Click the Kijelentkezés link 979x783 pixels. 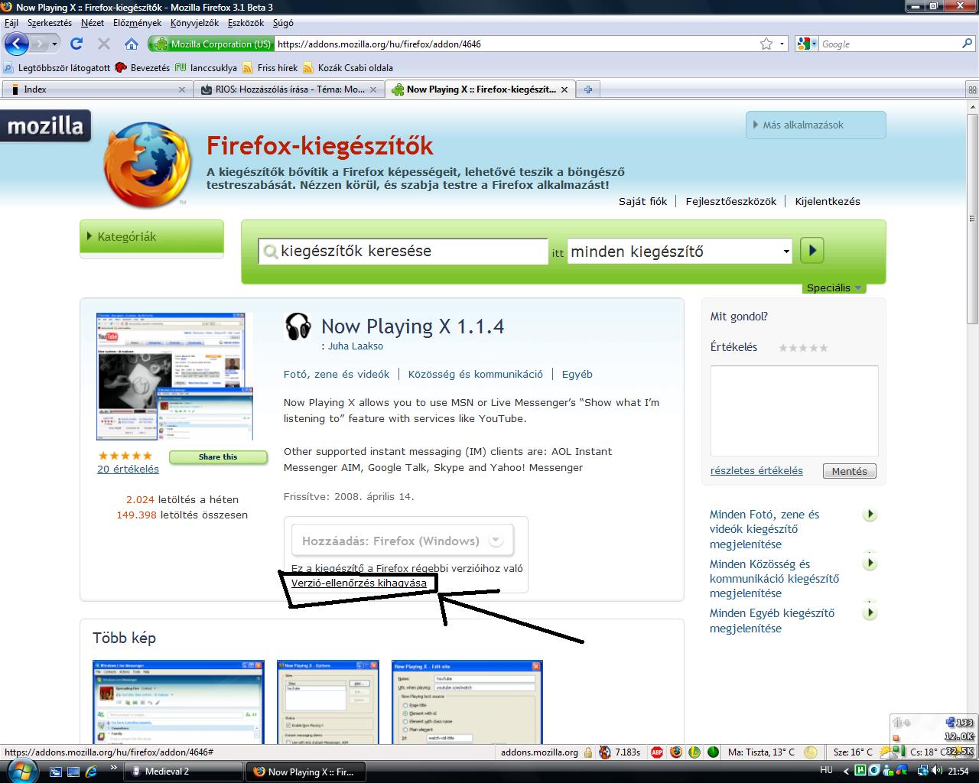828,201
